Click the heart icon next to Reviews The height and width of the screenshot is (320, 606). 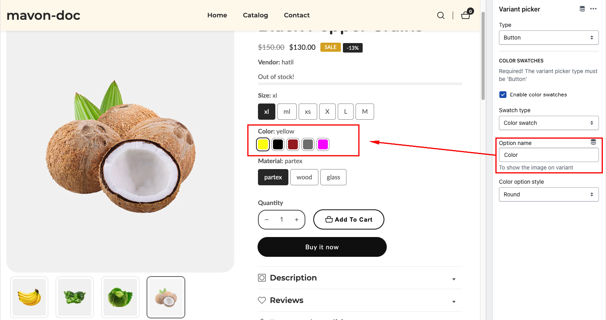click(262, 300)
